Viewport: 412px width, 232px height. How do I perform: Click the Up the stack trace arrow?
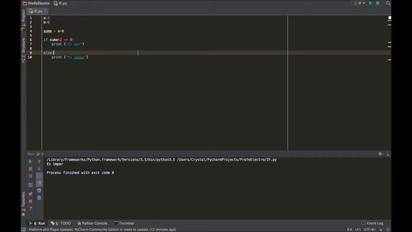pyautogui.click(x=39, y=162)
